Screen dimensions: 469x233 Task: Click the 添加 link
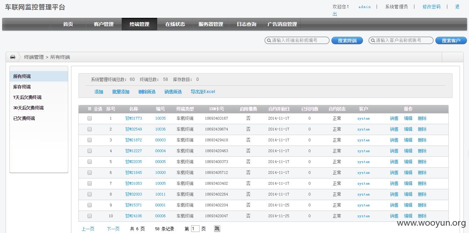click(x=99, y=92)
